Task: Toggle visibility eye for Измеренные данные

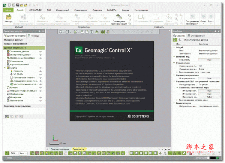Action: point(40,55)
